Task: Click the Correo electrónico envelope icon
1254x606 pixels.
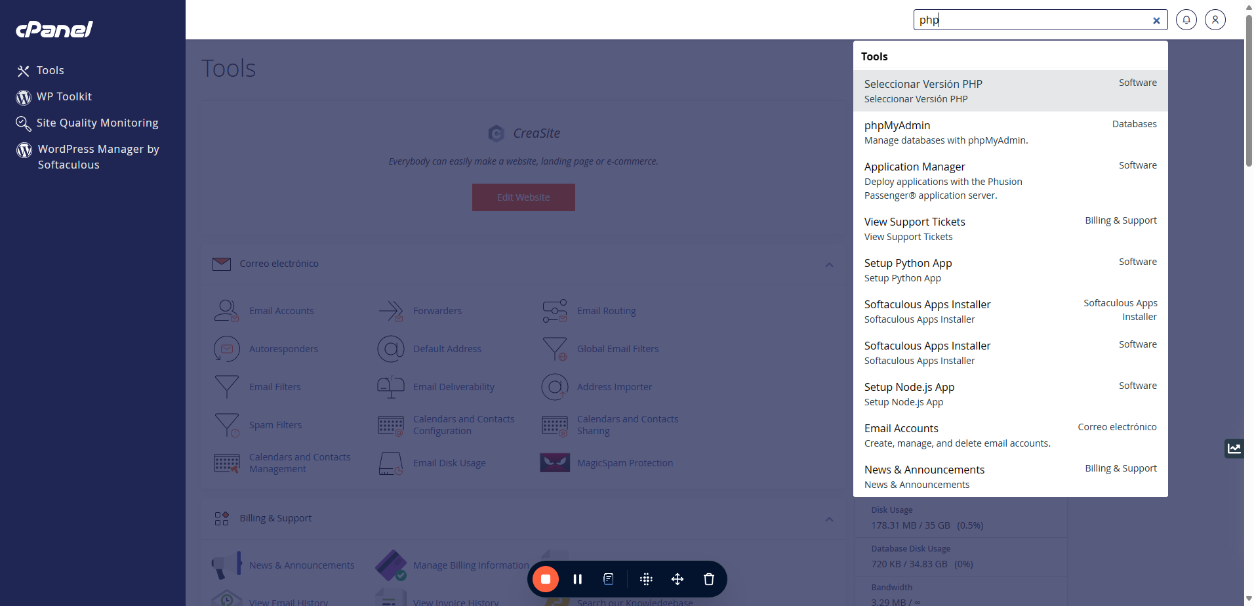Action: click(x=222, y=264)
